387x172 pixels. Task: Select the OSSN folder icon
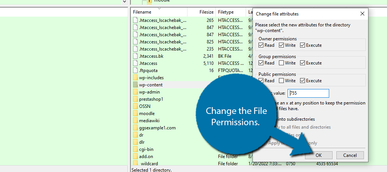(x=135, y=106)
